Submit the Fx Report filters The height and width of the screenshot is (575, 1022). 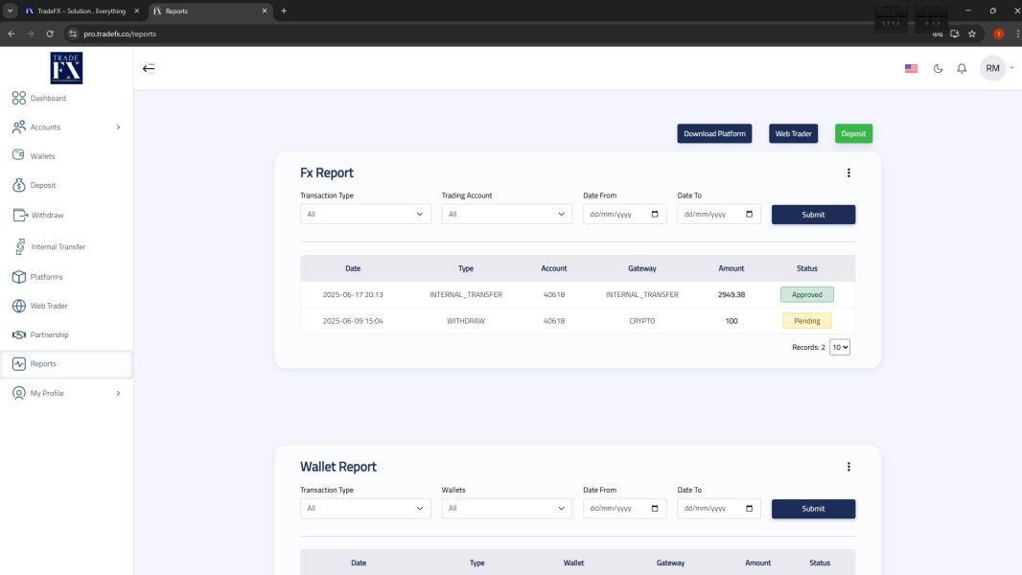tap(813, 215)
